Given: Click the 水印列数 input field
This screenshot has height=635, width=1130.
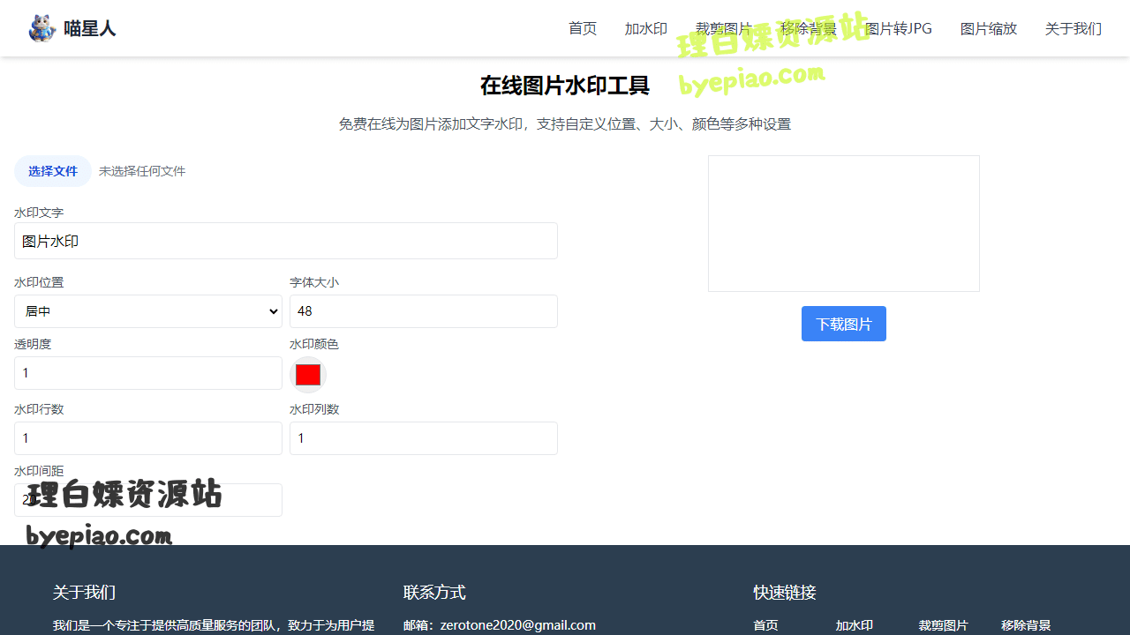Looking at the screenshot, I should coord(423,438).
